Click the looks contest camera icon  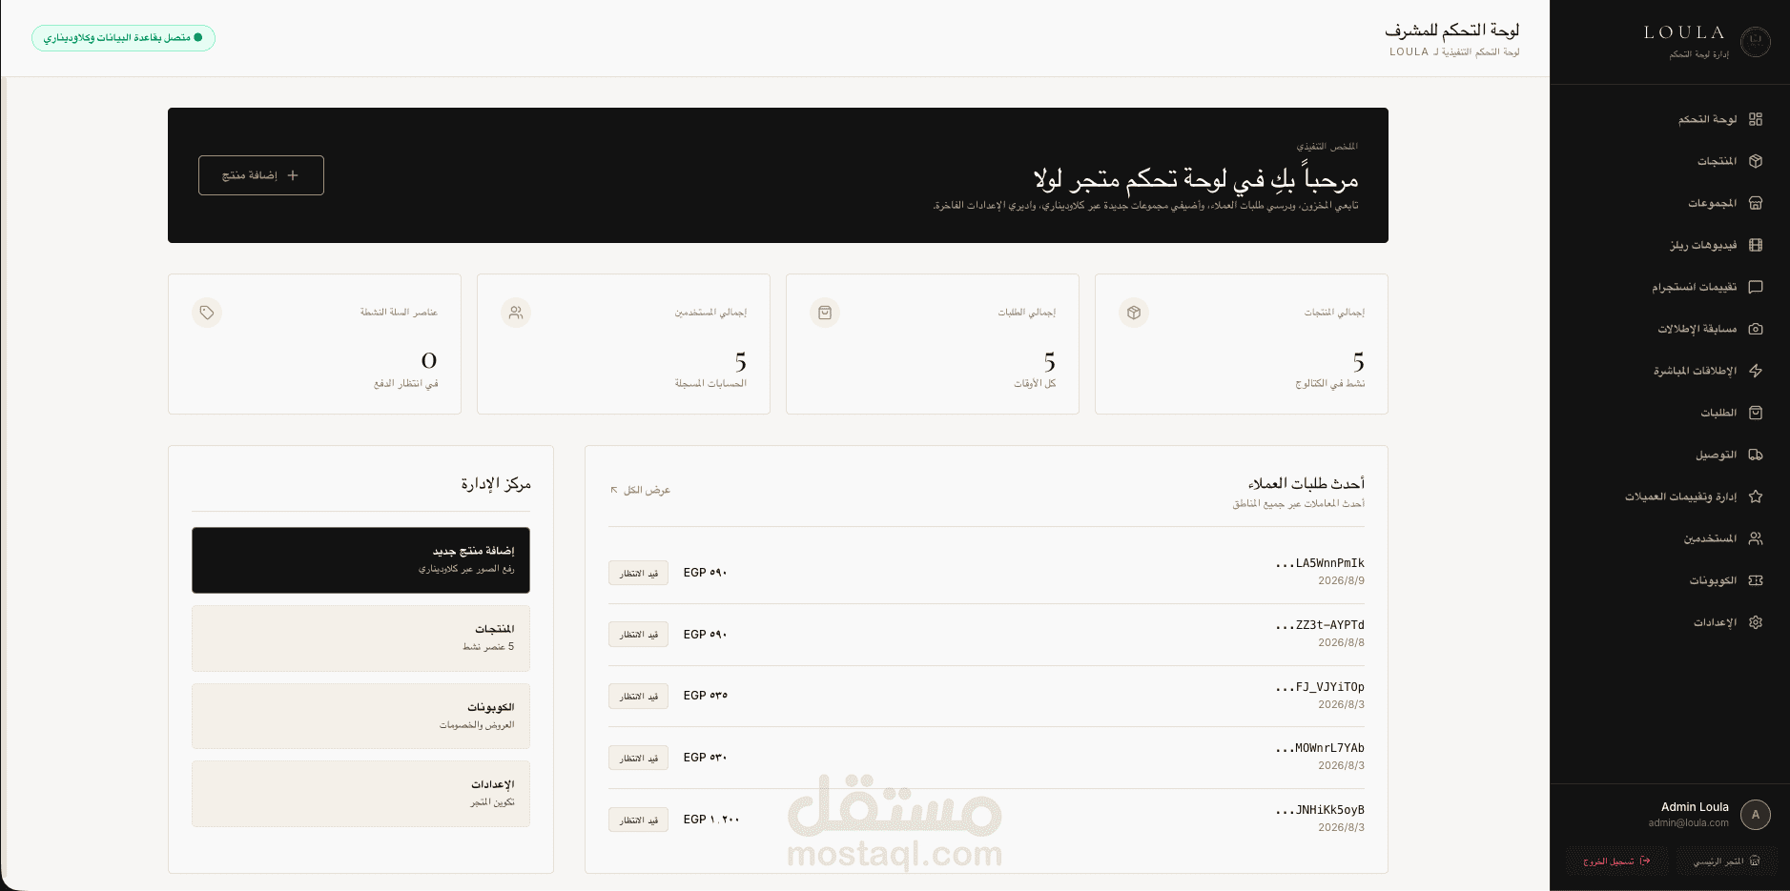point(1756,329)
